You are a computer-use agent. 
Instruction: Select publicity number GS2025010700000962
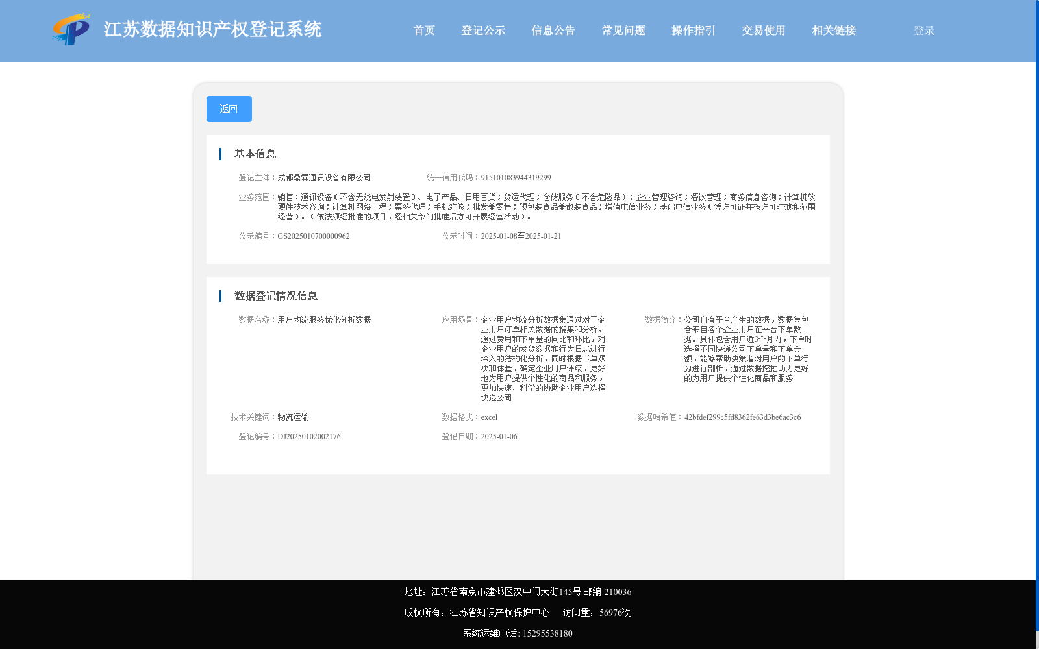314,236
